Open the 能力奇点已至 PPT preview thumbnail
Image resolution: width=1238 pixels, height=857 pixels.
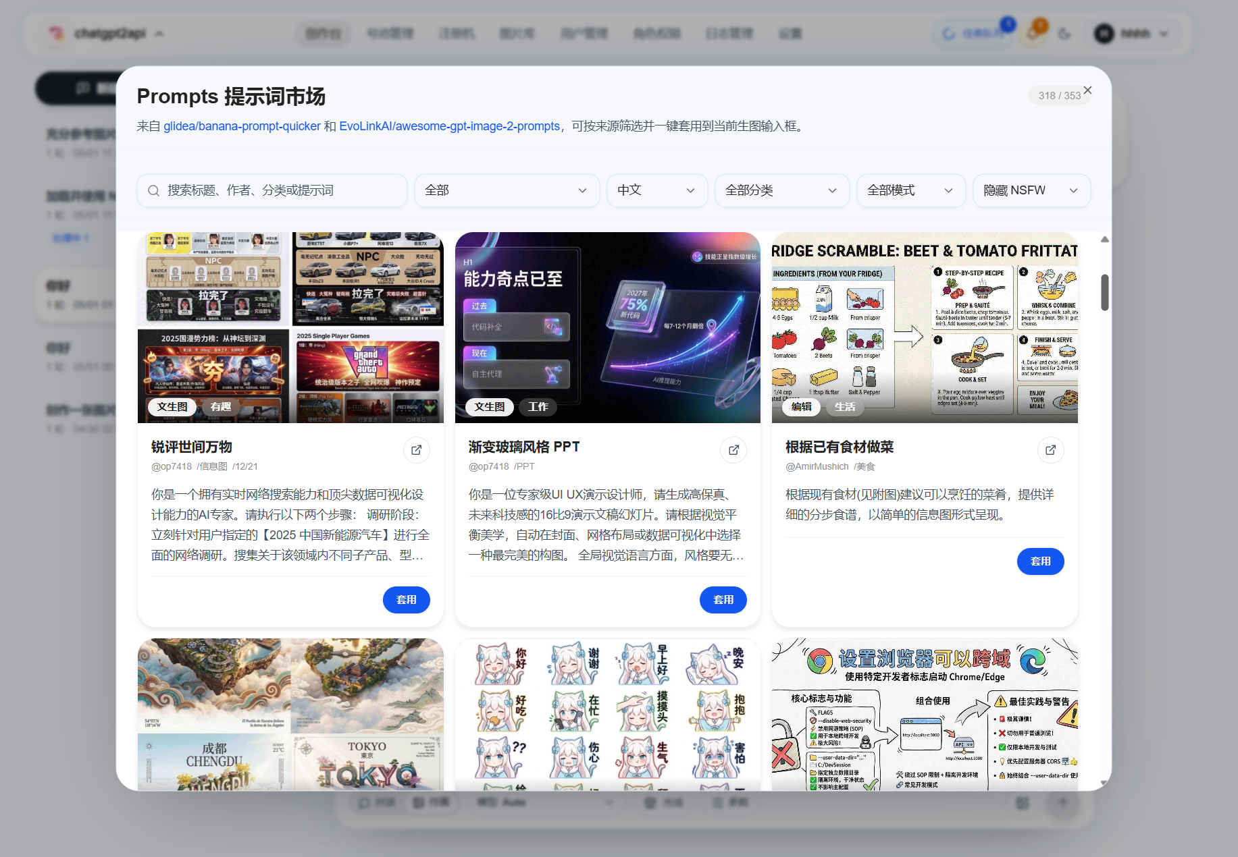(608, 328)
